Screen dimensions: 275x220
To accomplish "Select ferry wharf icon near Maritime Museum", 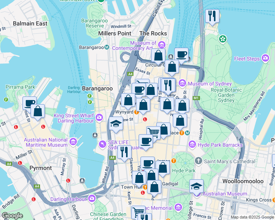I will coord(95,135).
